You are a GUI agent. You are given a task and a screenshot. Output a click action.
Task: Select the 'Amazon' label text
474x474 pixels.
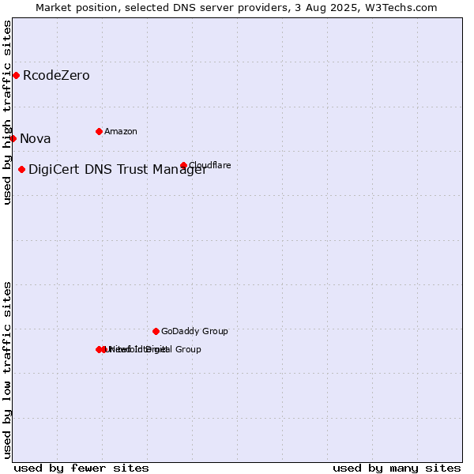[121, 131]
